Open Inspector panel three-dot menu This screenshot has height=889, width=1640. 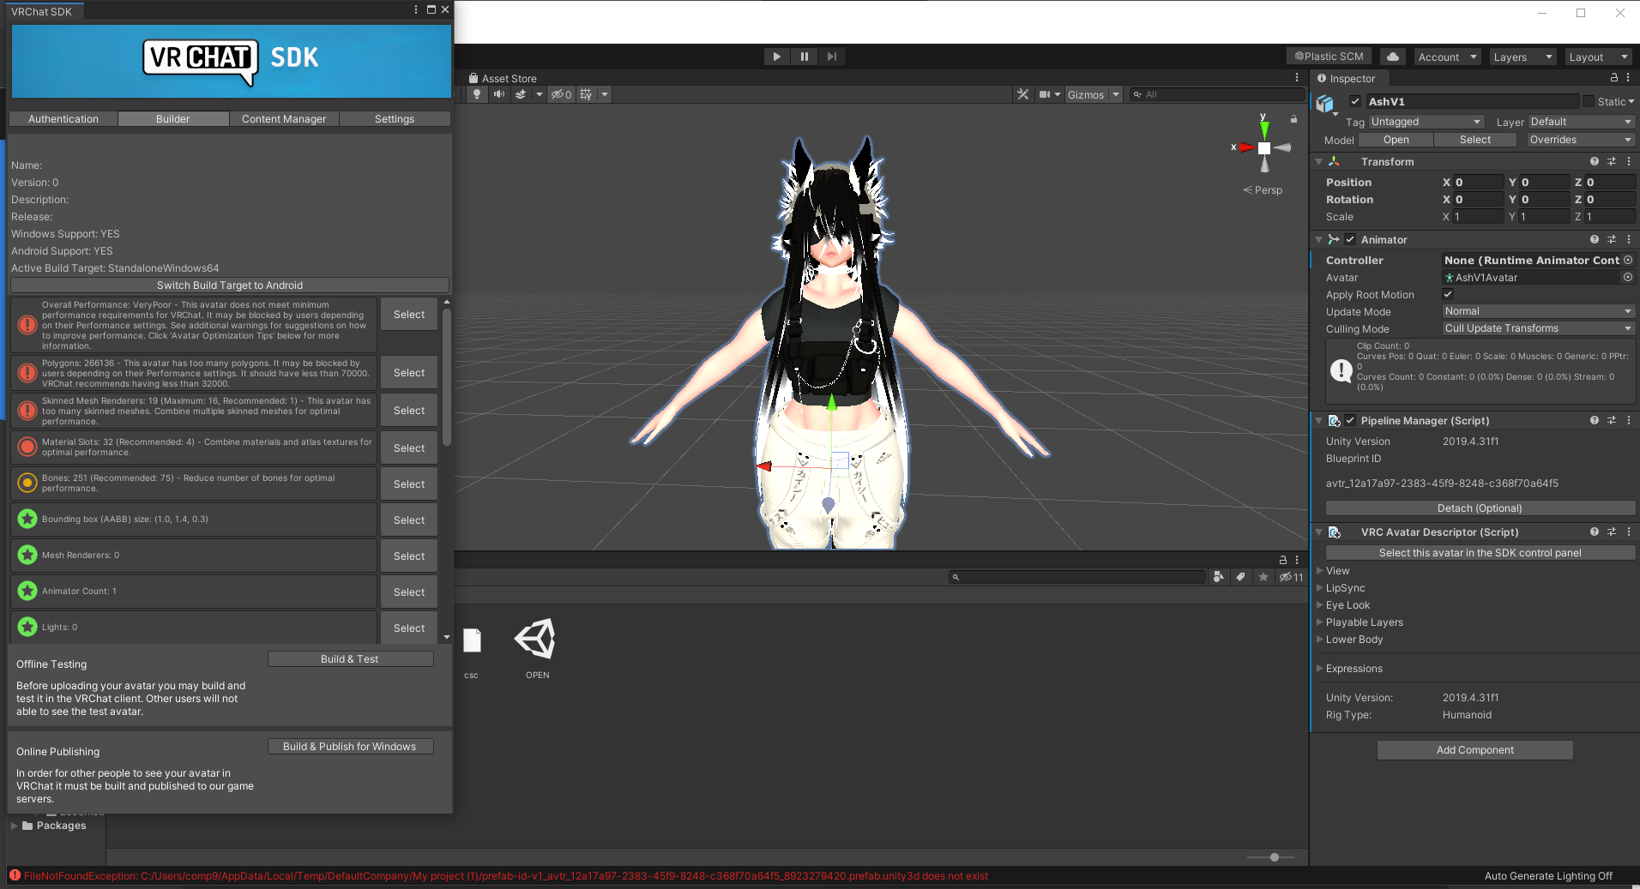[1628, 78]
